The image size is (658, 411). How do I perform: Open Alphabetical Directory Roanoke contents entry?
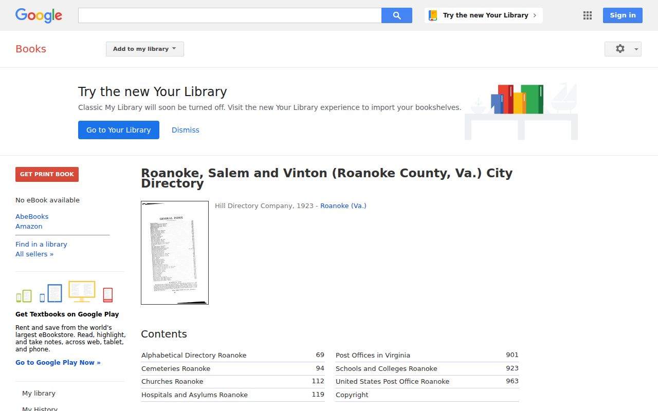(x=194, y=355)
